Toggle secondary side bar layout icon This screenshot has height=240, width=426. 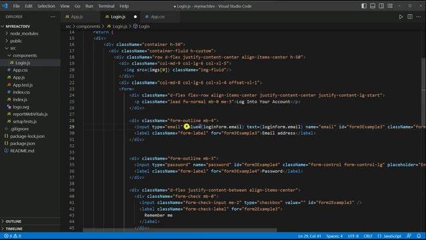point(381,6)
